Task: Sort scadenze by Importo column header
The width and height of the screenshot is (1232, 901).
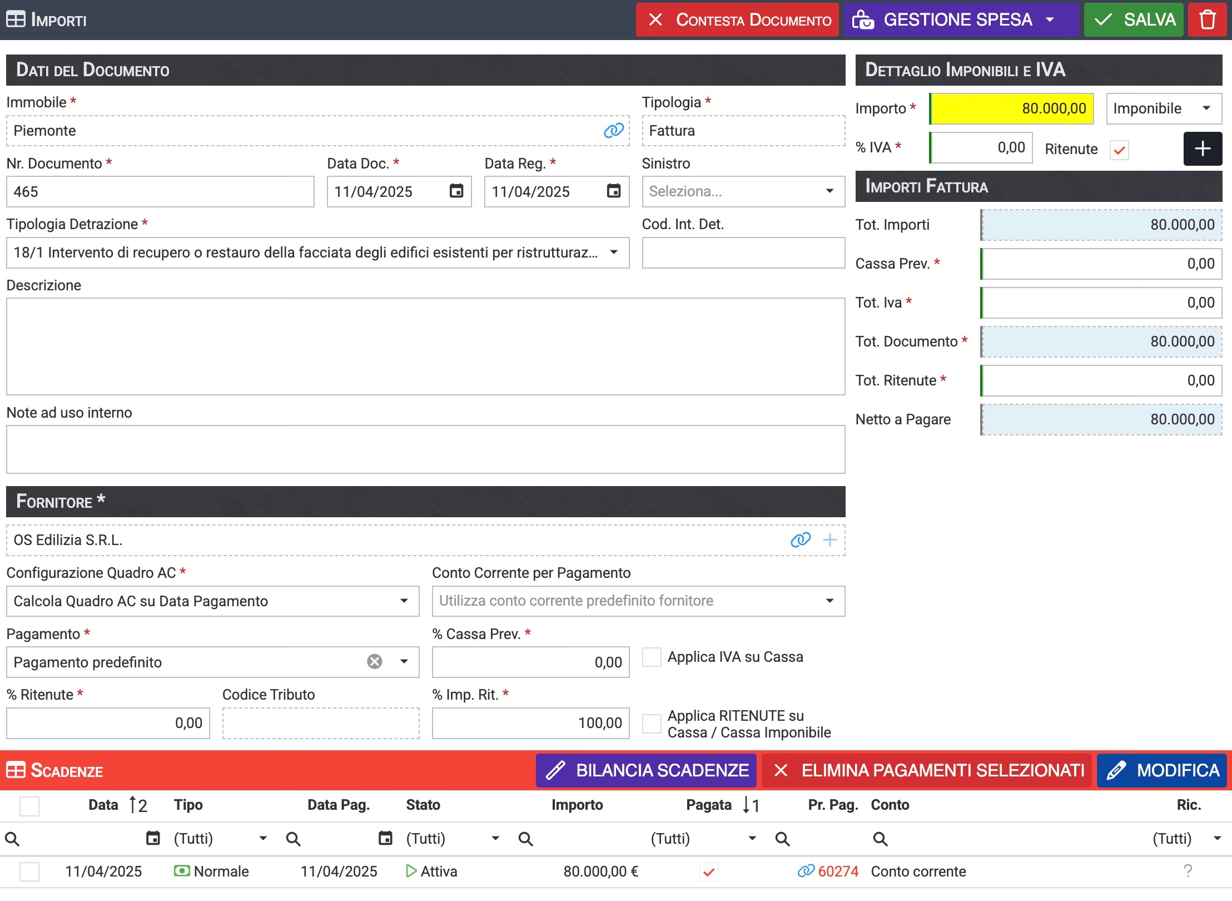Action: point(577,805)
